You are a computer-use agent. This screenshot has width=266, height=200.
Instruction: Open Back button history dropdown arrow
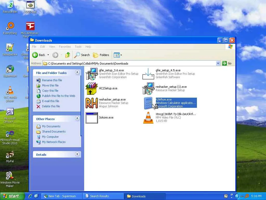[48, 55]
